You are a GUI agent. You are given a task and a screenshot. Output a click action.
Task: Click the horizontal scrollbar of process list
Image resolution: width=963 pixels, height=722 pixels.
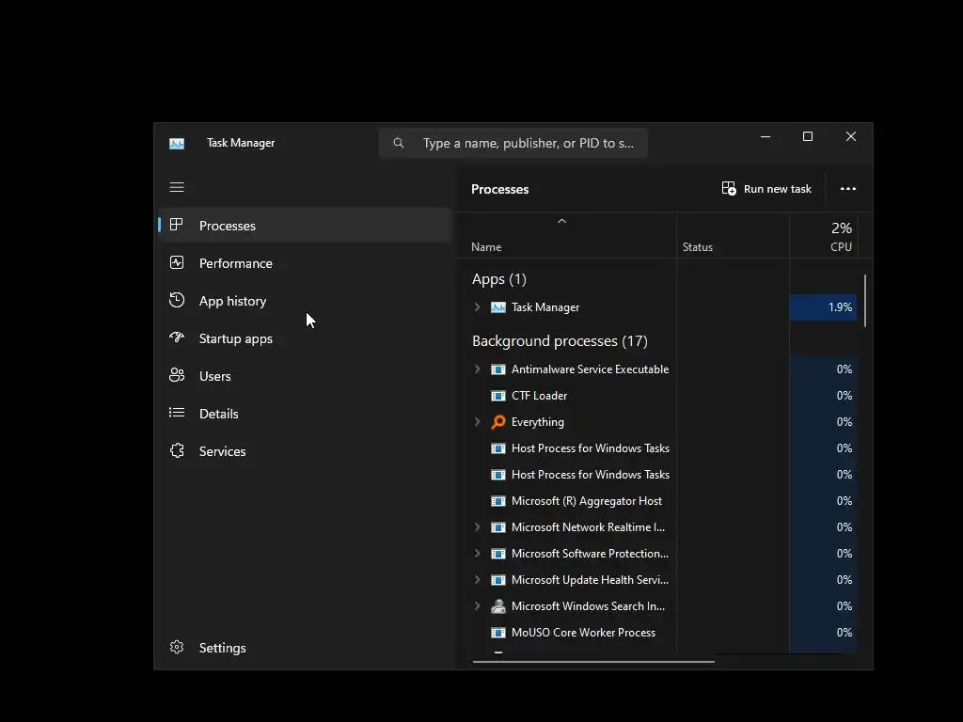[x=593, y=661]
